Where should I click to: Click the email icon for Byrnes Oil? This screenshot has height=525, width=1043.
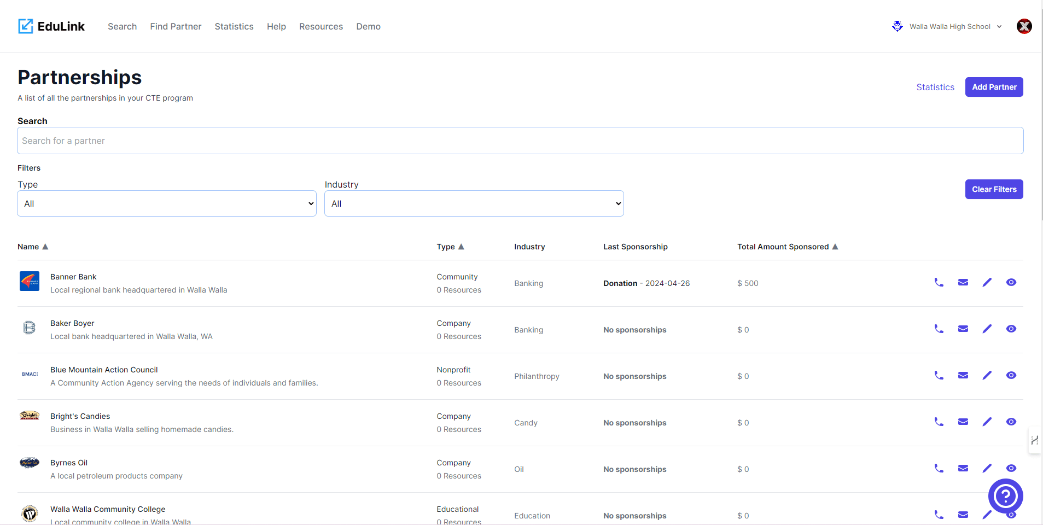click(963, 469)
